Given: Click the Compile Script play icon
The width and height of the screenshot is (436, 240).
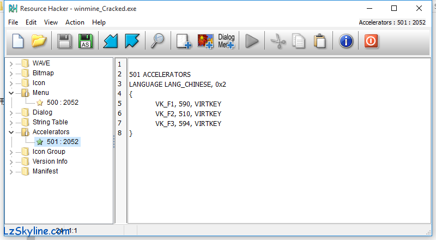Looking at the screenshot, I should point(251,41).
